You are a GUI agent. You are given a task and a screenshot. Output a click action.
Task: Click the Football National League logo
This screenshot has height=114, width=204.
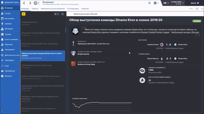point(73,54)
